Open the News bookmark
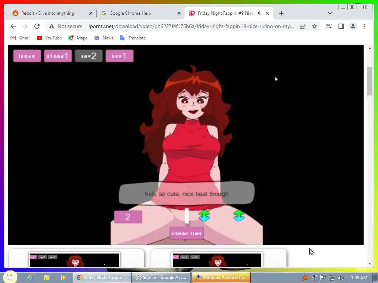Screen dimensions: 378x283 pyautogui.click(x=104, y=38)
